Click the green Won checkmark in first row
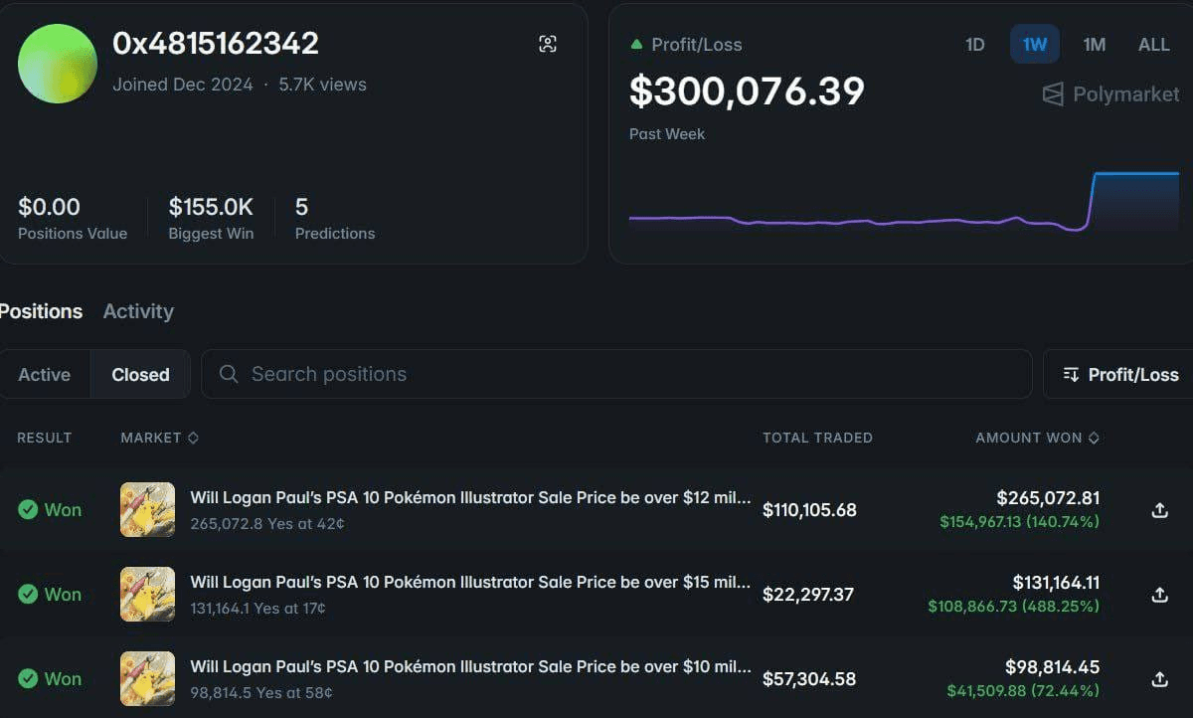Image resolution: width=1193 pixels, height=718 pixels. (x=28, y=510)
